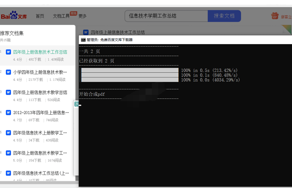Click Word icon beside 小学四年级上册信息技术教 item
292x188 pixels.
pos(9,72)
